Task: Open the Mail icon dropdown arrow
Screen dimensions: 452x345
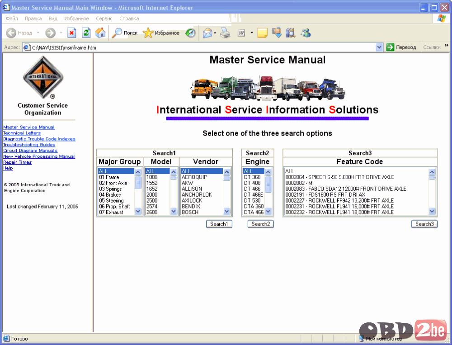Action: pos(215,33)
